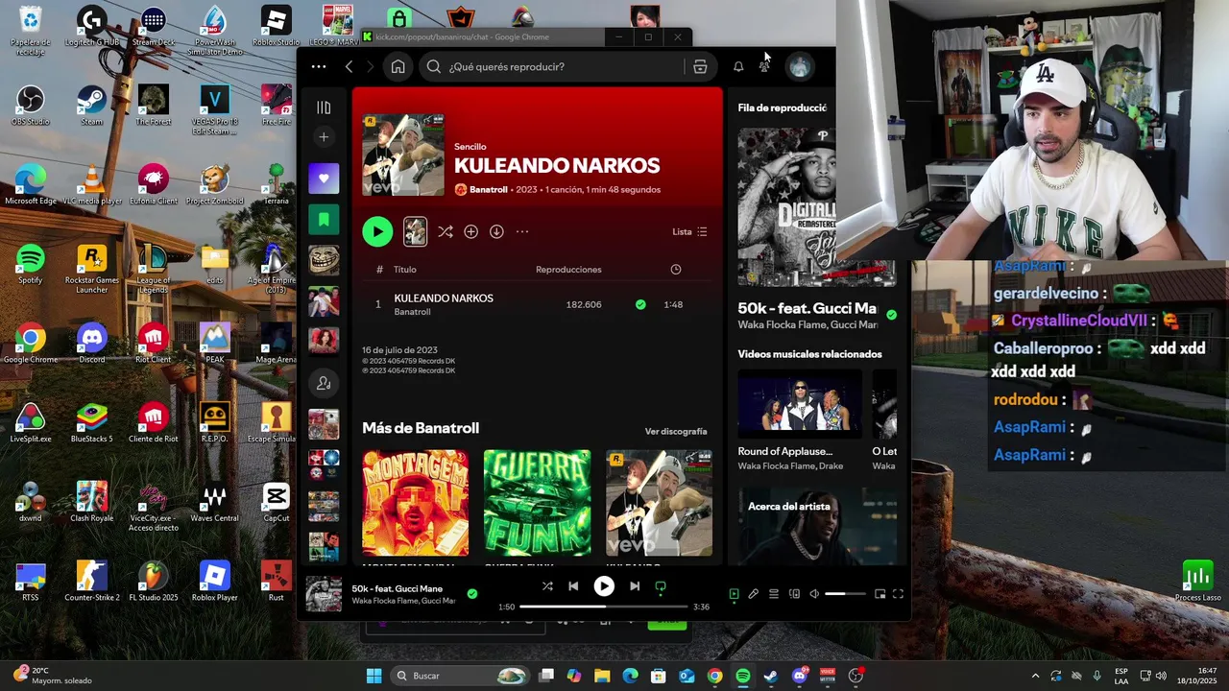Image resolution: width=1229 pixels, height=691 pixels.
Task: Toggle shuffle for the KULEANDO NARKOS album
Action: pos(446,231)
